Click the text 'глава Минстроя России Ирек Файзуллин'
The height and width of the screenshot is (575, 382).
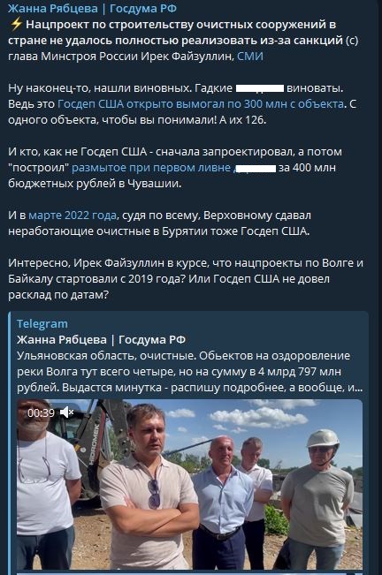pos(121,57)
